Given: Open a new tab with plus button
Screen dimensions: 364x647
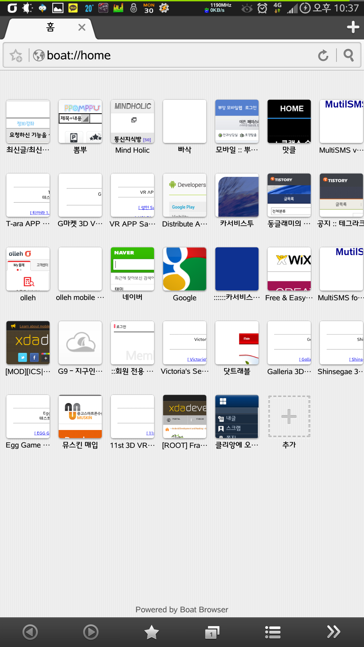Looking at the screenshot, I should click(x=353, y=27).
